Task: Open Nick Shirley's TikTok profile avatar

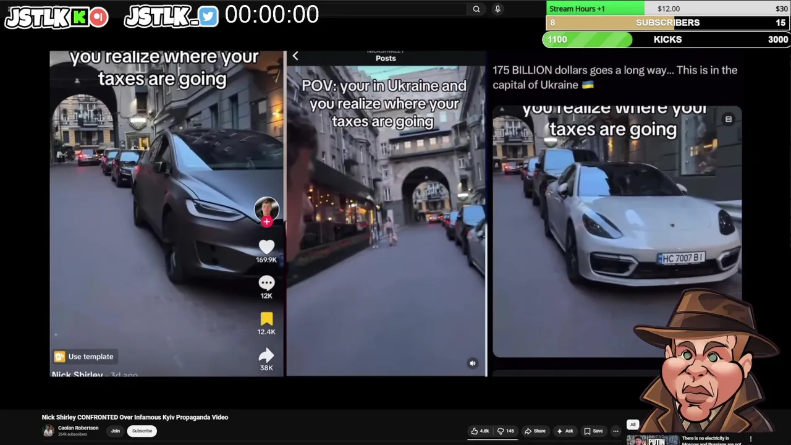Action: [x=266, y=209]
